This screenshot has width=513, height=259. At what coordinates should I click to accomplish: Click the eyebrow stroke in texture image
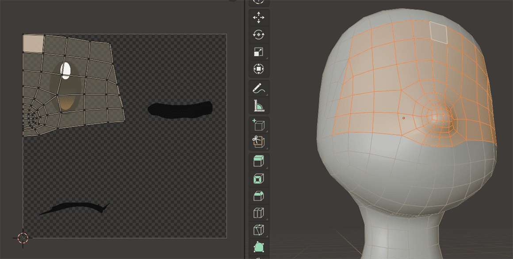pos(75,208)
